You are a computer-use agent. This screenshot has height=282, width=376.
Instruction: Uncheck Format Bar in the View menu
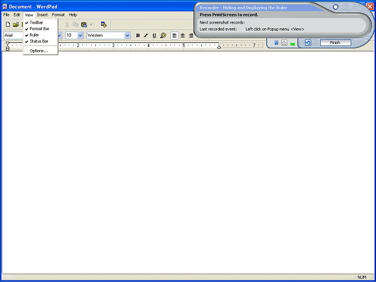coord(39,29)
